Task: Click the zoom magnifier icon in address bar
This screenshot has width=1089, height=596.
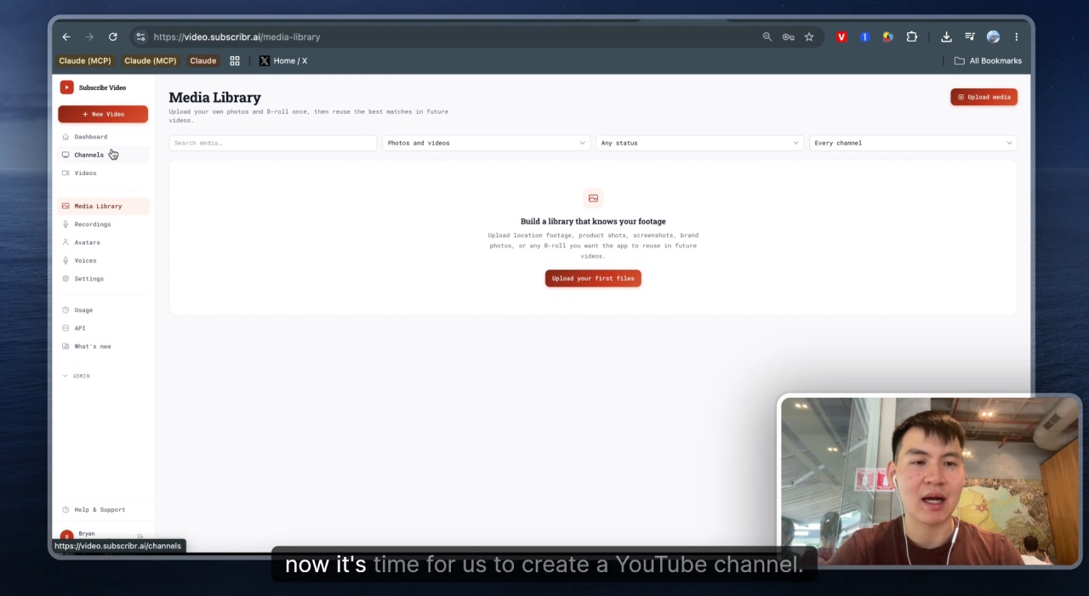Action: [767, 37]
